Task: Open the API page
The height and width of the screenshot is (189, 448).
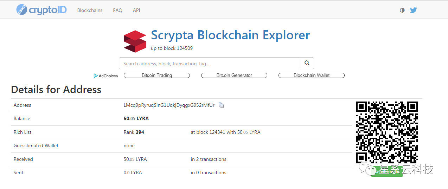Action: tap(136, 10)
